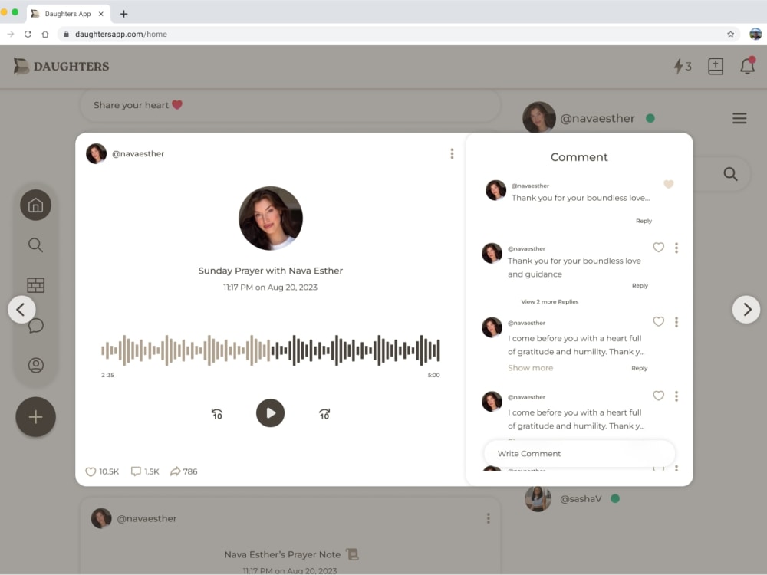
Task: Click the 'Comment' panel heading
Action: click(x=579, y=157)
